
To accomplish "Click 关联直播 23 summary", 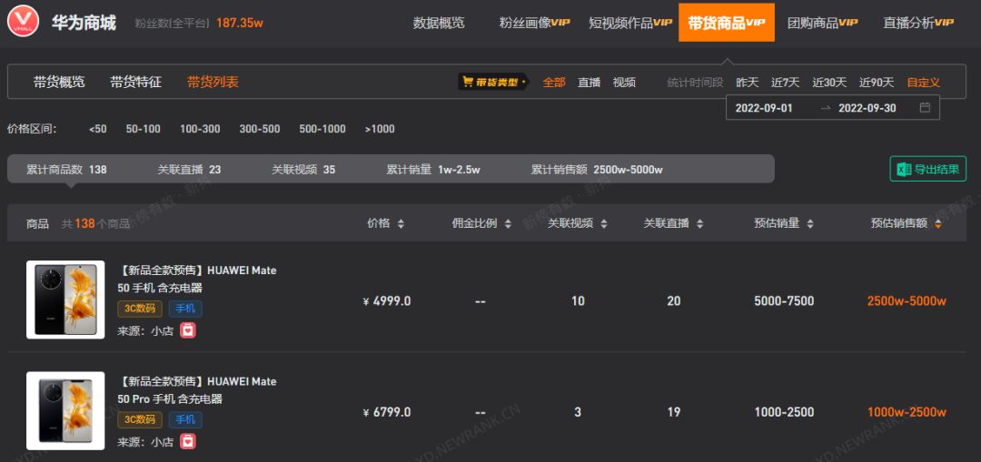I will tap(189, 170).
